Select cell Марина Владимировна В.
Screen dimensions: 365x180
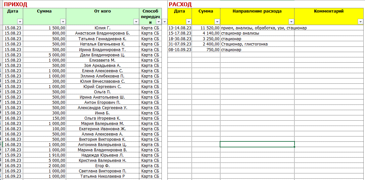point(103,150)
